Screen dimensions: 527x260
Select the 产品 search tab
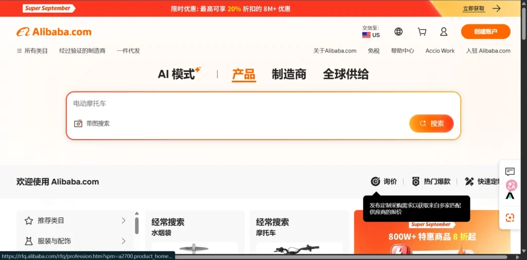[243, 74]
